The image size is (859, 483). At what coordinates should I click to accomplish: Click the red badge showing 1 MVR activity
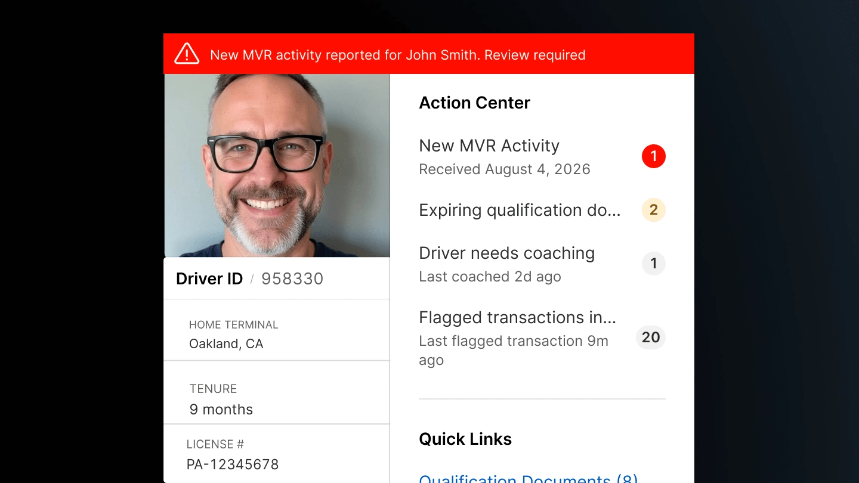(x=653, y=156)
